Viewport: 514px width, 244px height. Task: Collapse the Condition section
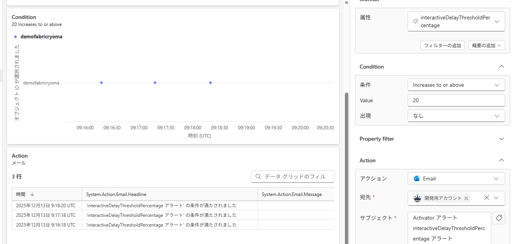click(x=502, y=67)
